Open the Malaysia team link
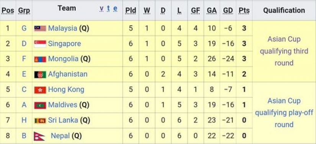Screen dimensions: 316x144 coord(62,28)
